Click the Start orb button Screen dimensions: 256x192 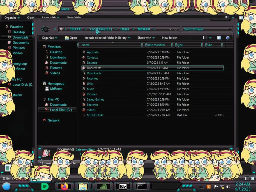click(x=6, y=187)
